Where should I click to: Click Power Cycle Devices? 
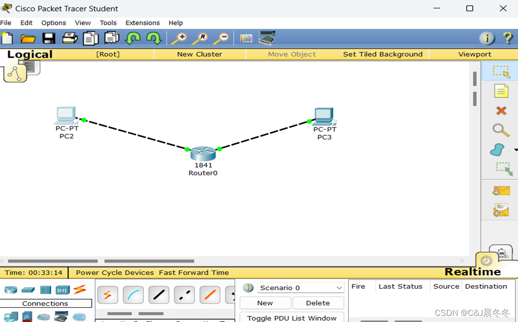[115, 272]
